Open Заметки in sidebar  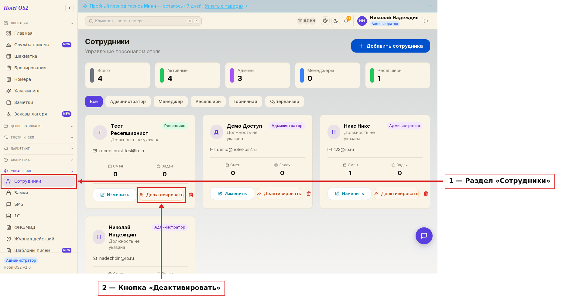tap(38, 102)
